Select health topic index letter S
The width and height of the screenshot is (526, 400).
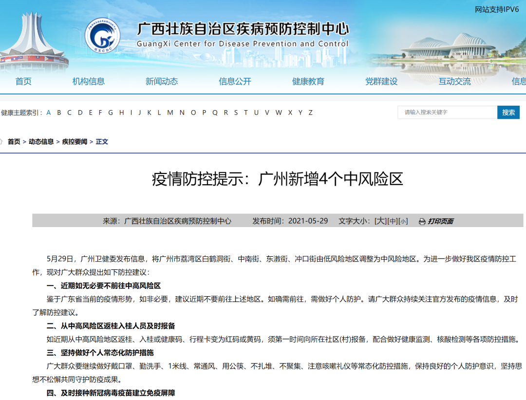point(236,113)
